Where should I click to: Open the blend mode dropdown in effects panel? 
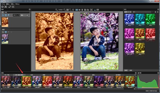point(24,15)
